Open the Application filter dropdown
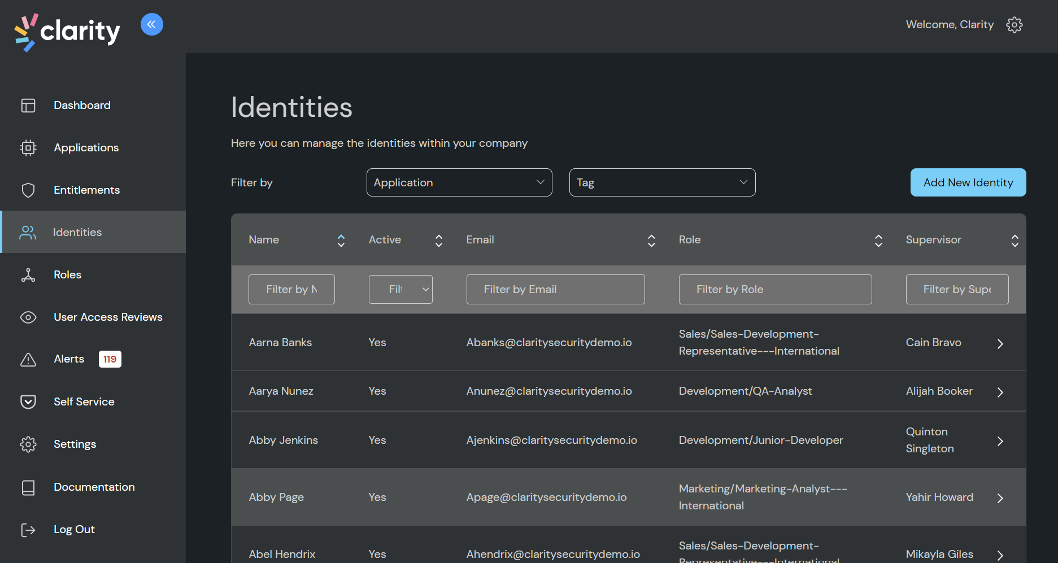The width and height of the screenshot is (1058, 563). coord(459,182)
